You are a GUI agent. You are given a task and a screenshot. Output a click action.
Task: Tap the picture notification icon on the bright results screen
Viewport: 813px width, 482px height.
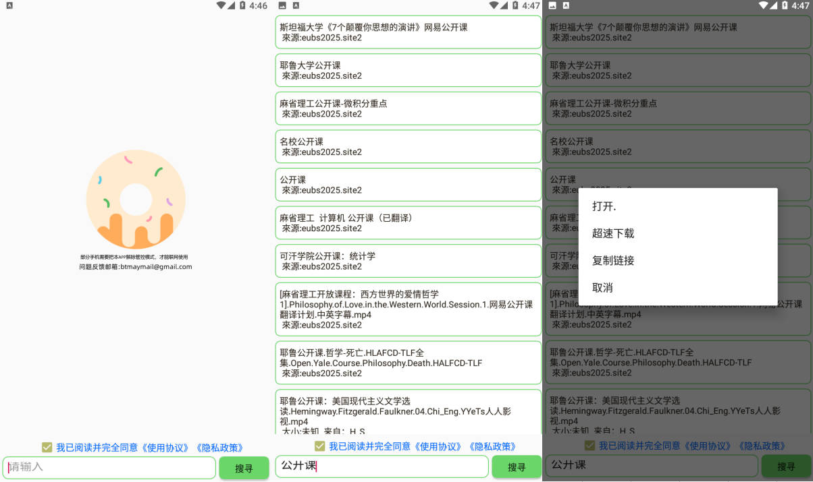(x=282, y=5)
